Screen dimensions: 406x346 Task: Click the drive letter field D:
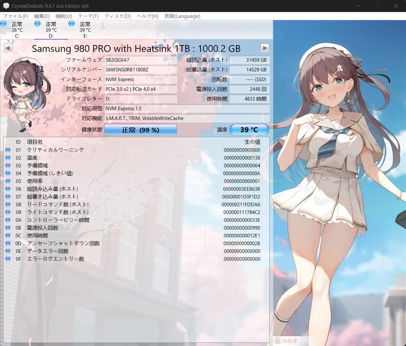pyautogui.click(x=140, y=99)
